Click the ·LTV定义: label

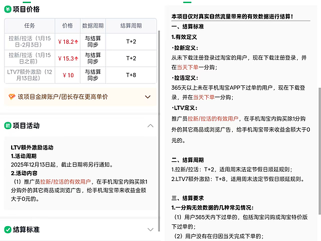click(185, 108)
